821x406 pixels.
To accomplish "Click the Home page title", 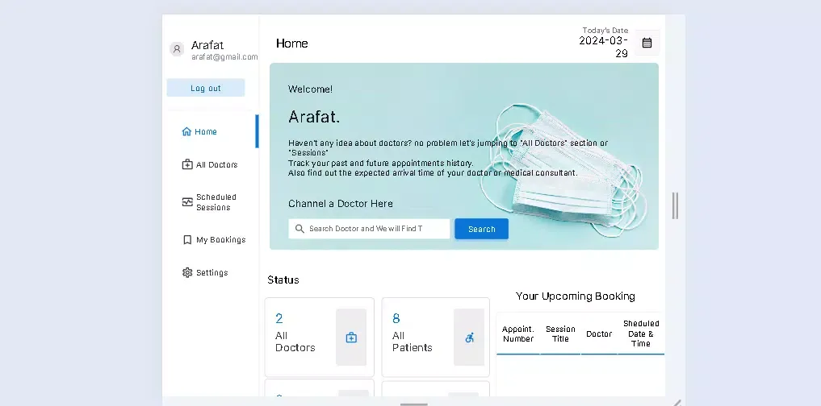I will coord(291,43).
